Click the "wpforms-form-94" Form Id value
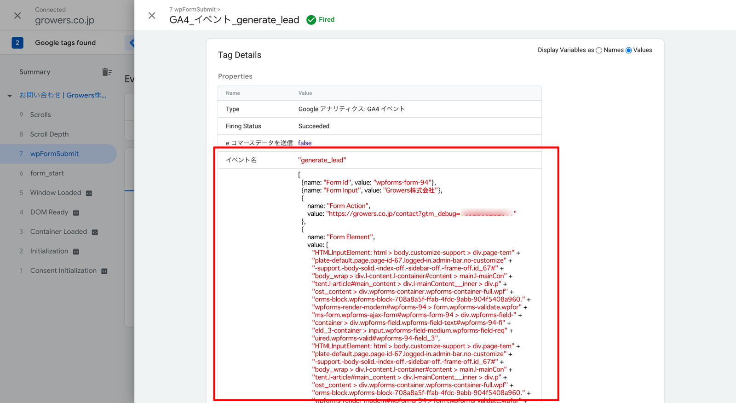Viewport: 736px width, 403px height. [403, 183]
